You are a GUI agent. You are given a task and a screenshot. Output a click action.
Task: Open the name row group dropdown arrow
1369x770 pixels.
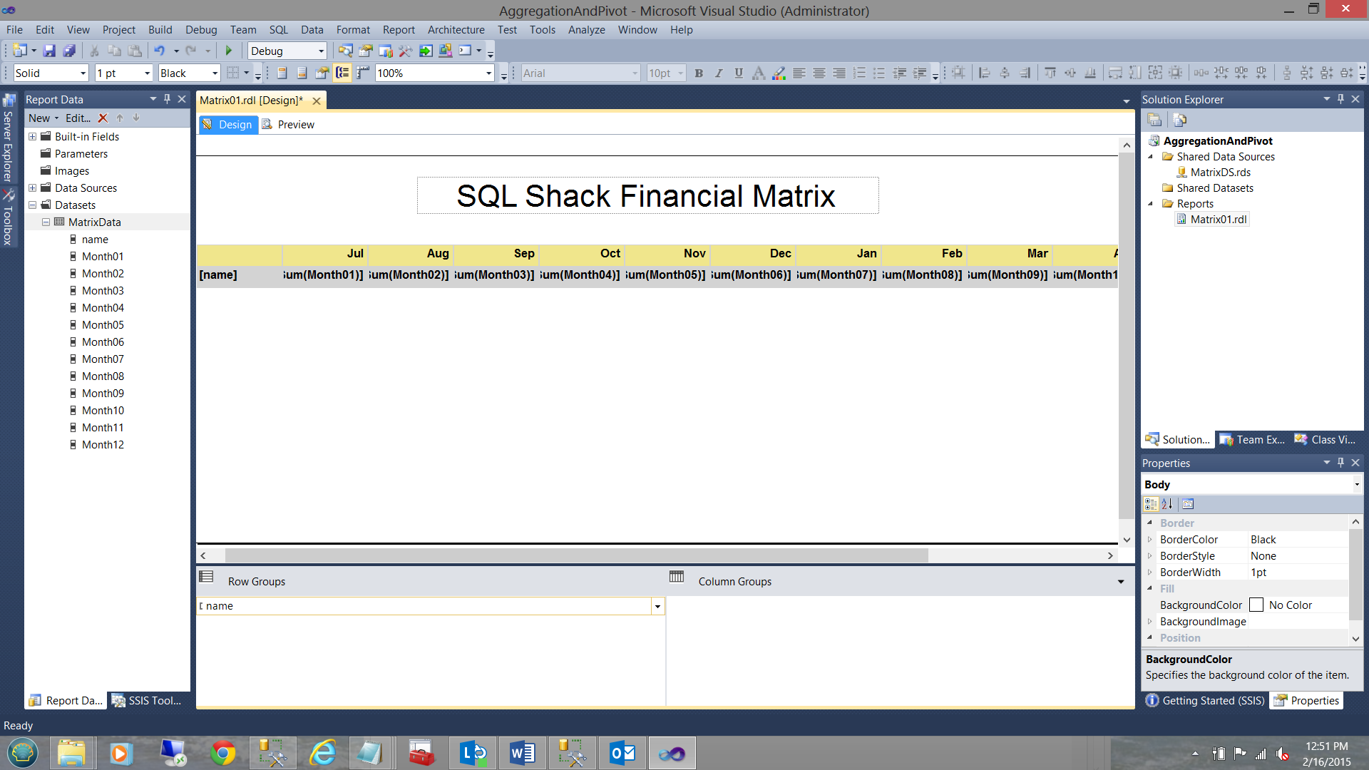(x=657, y=606)
